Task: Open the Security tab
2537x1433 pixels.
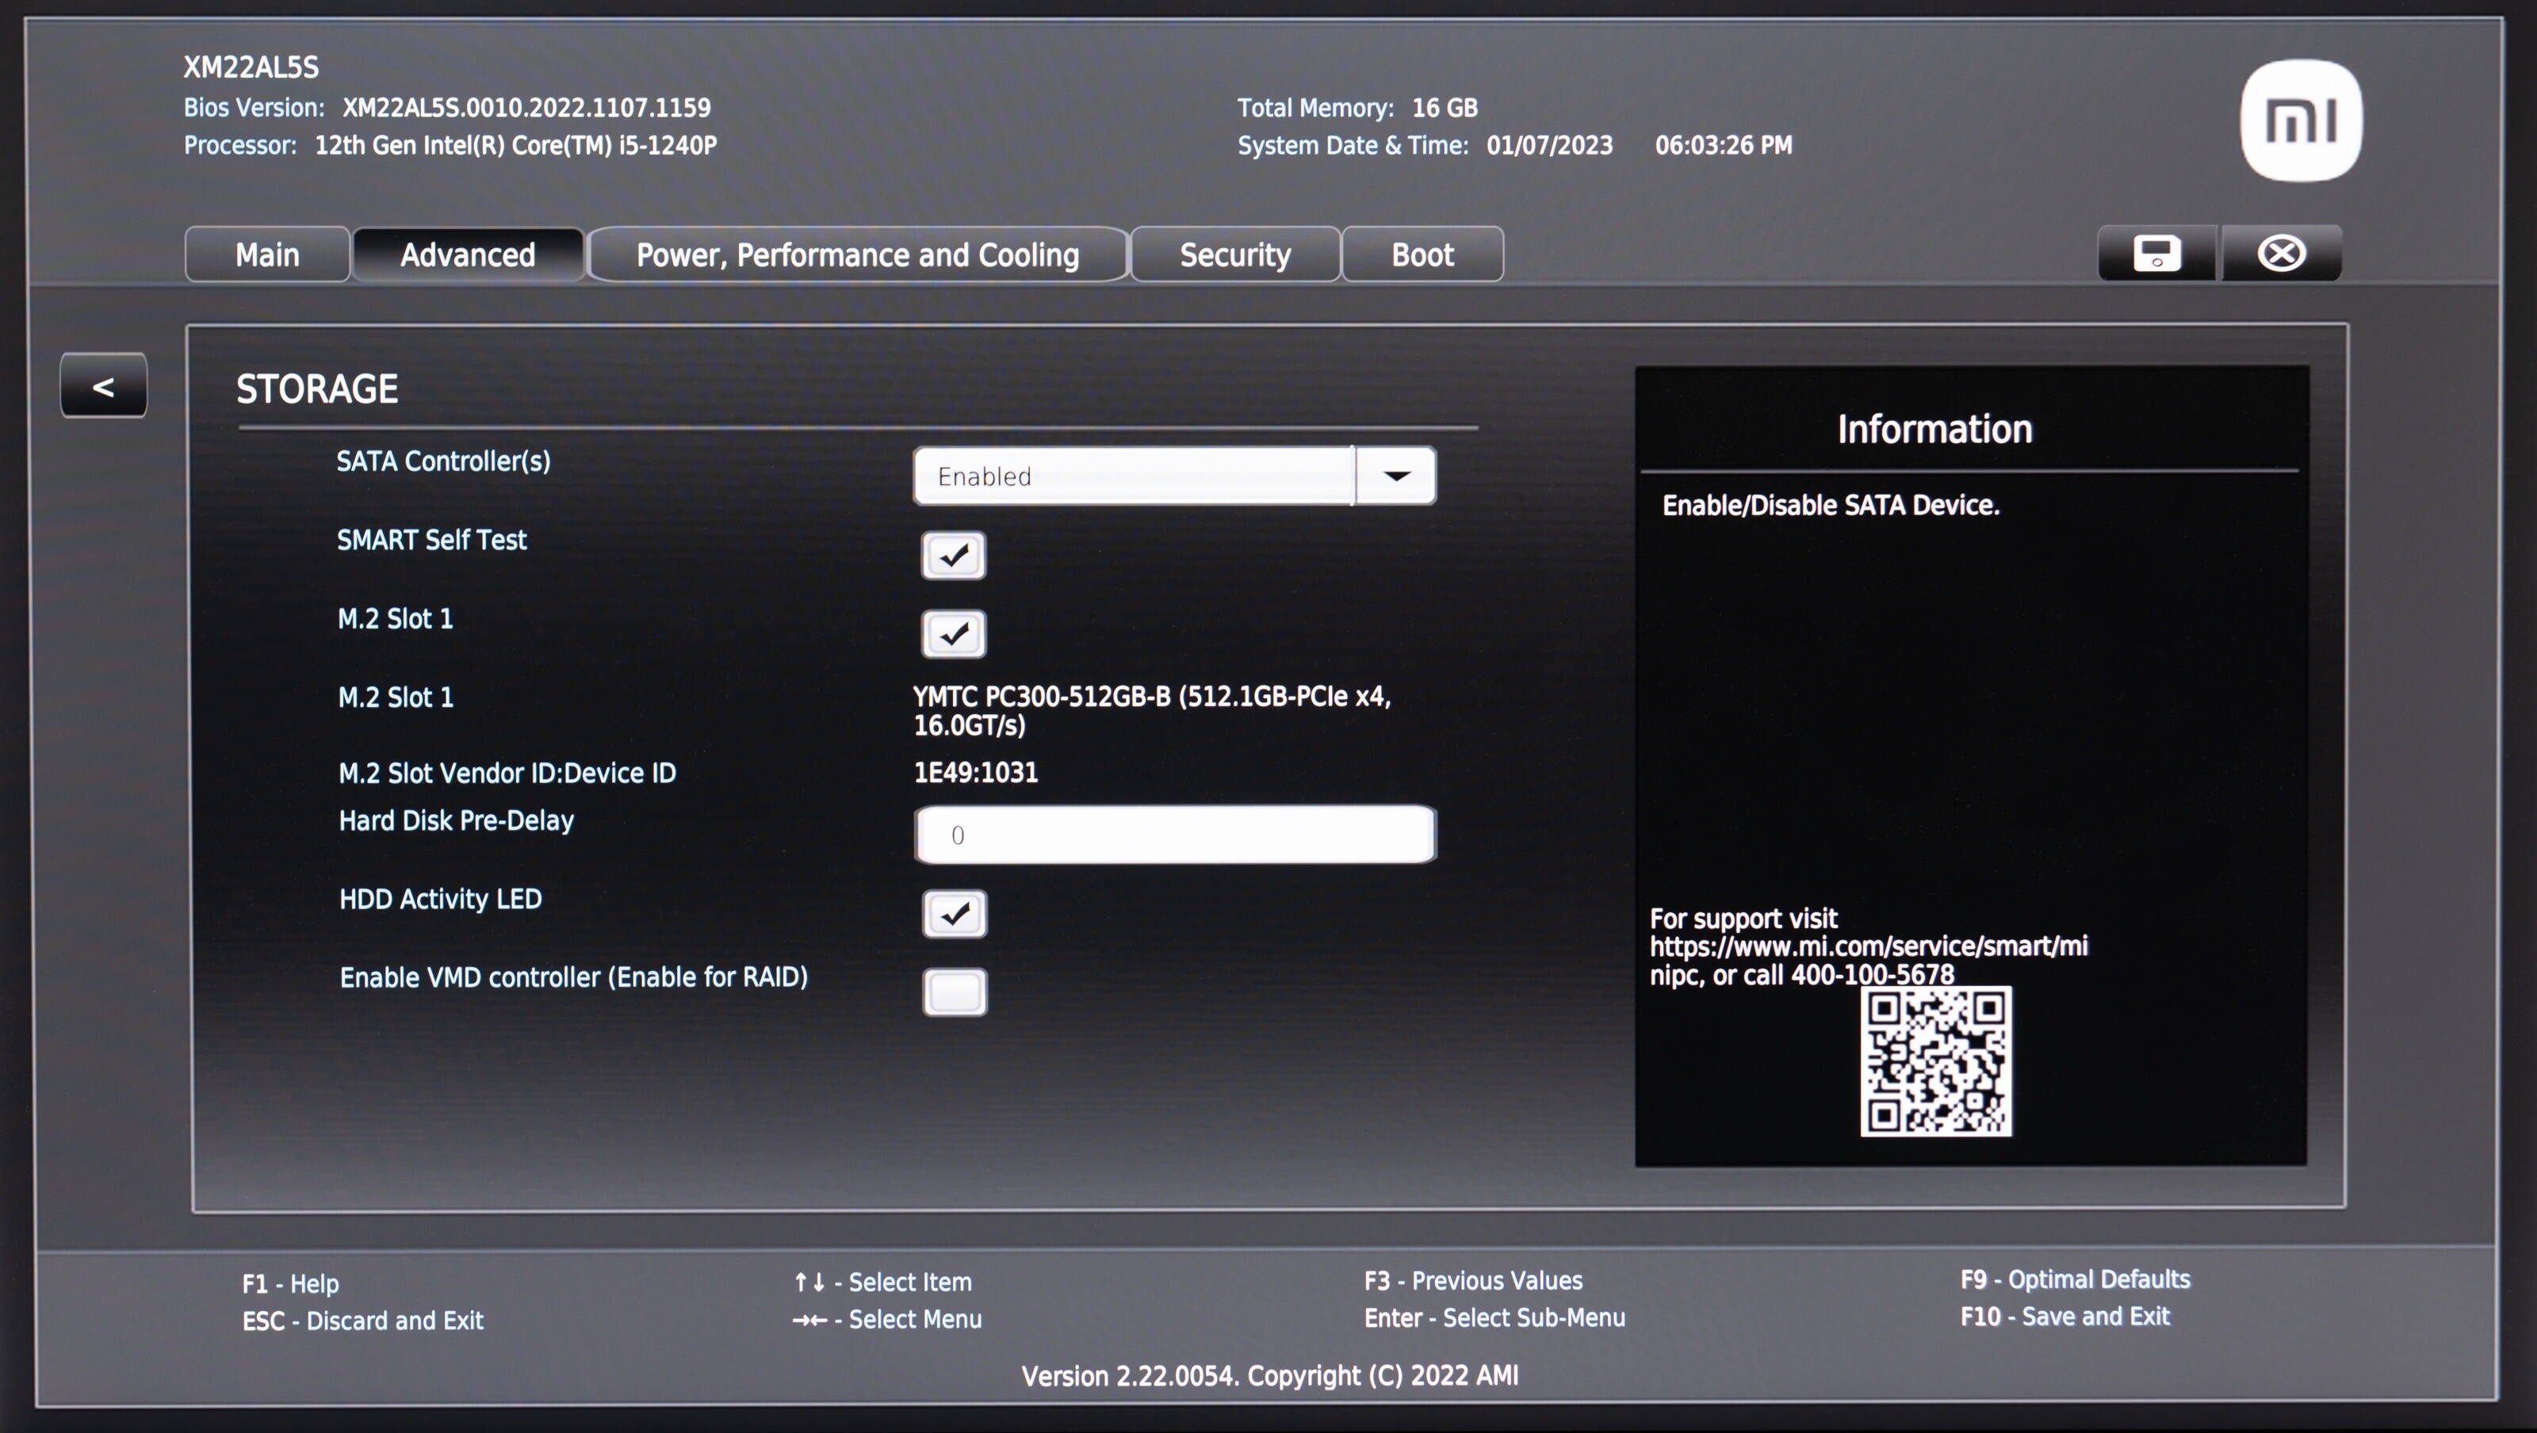Action: [x=1235, y=255]
